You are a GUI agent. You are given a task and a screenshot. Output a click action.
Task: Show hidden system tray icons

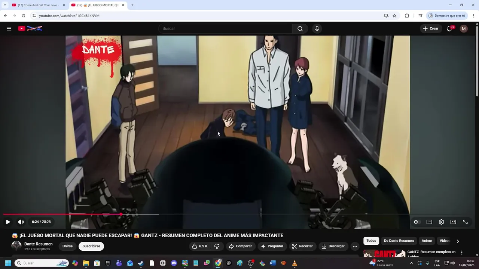(x=411, y=263)
